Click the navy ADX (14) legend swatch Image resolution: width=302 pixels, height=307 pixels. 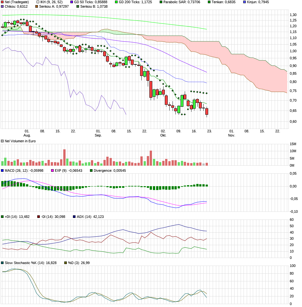[74, 217]
